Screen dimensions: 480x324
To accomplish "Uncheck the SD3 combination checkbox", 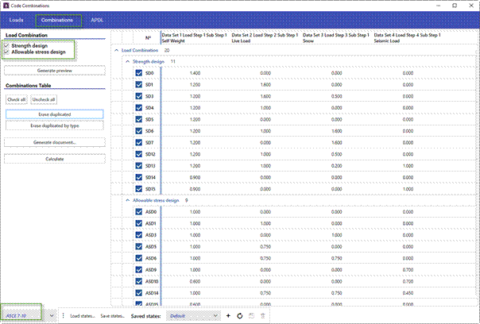I will (138, 96).
